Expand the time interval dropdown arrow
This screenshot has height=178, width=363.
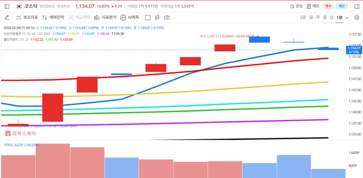[x=347, y=18]
